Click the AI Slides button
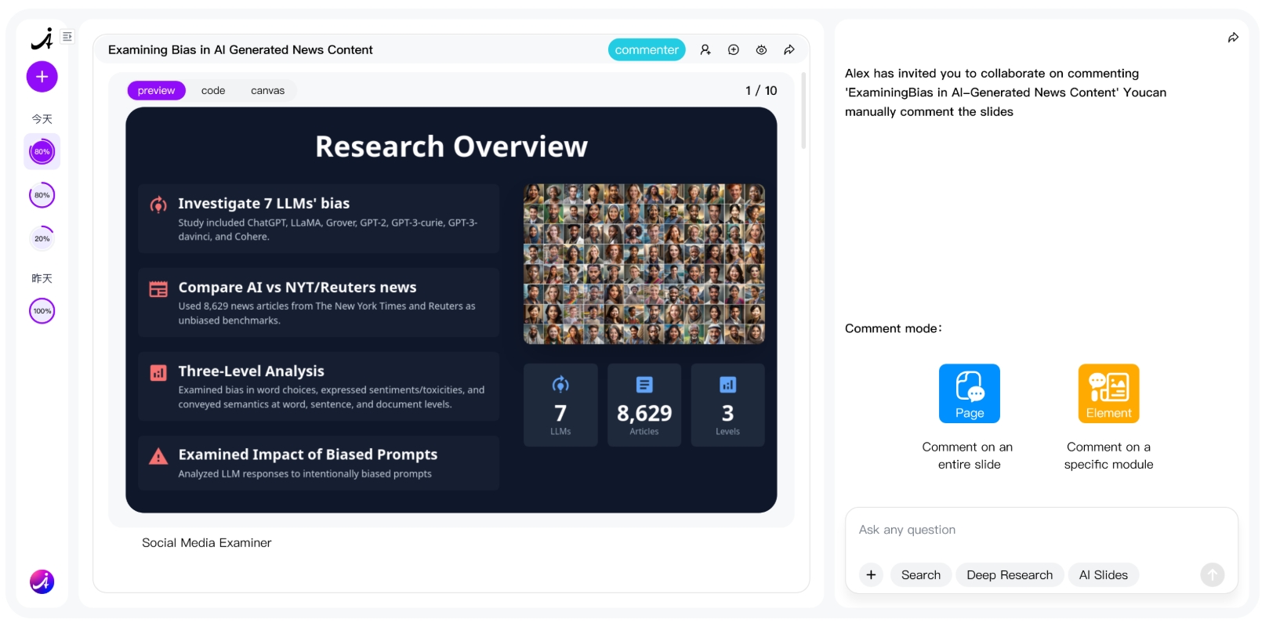 1104,575
